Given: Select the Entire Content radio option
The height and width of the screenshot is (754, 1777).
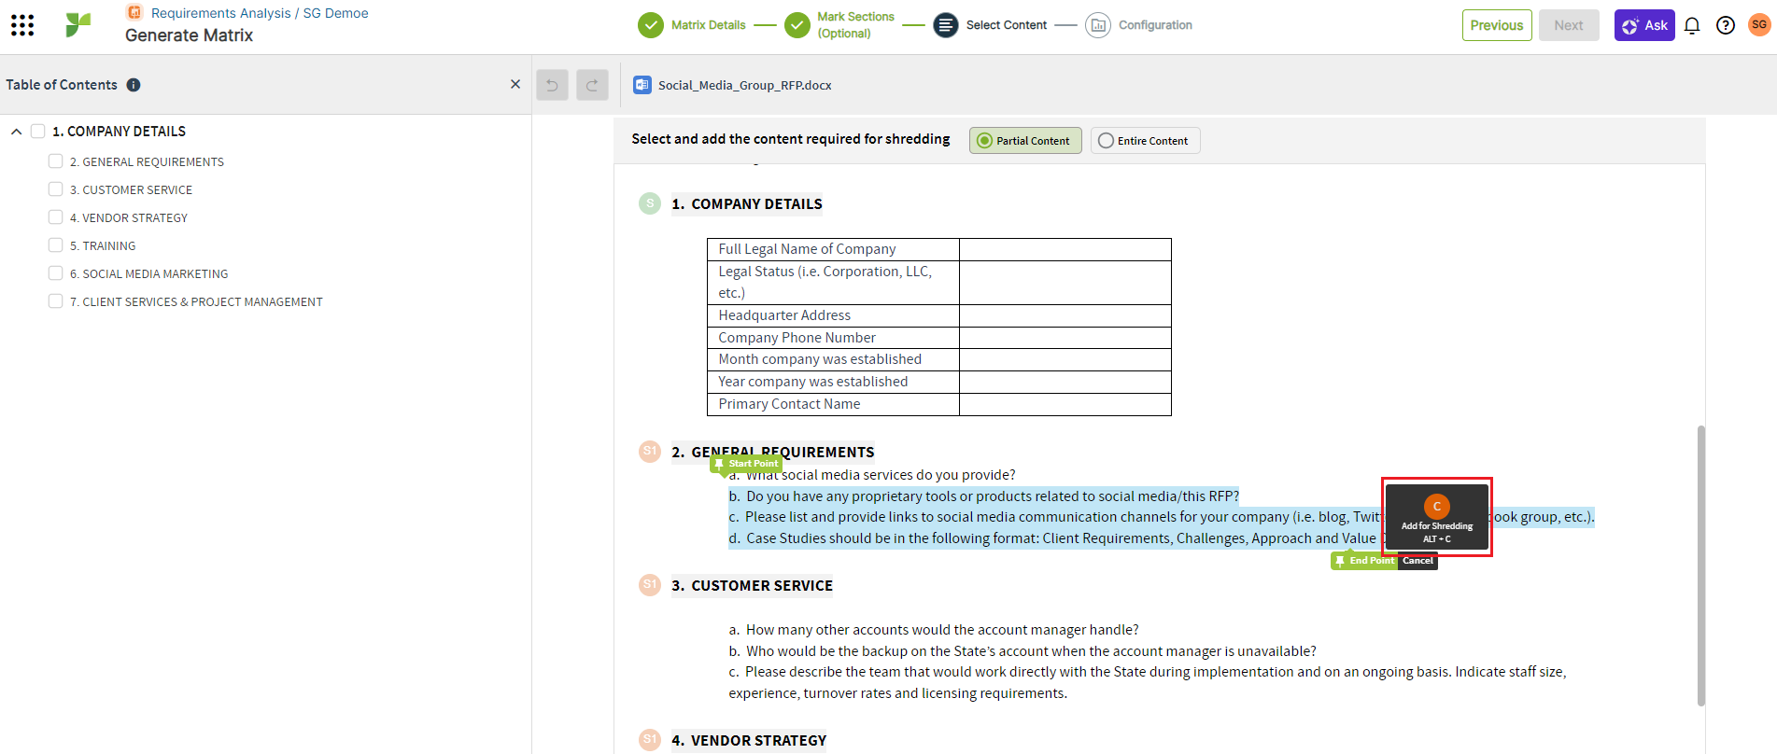Looking at the screenshot, I should coord(1145,141).
